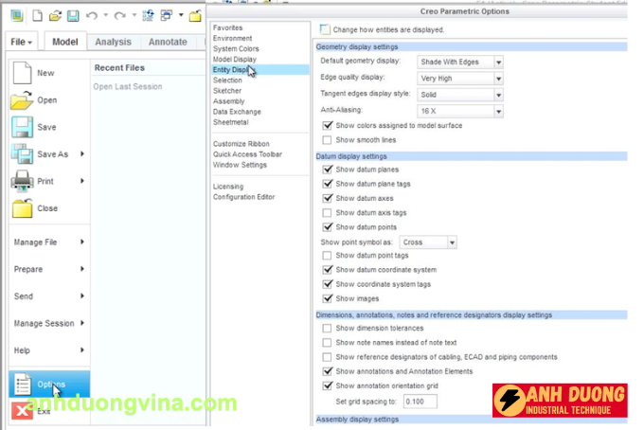This screenshot has width=644, height=430.
Task: Open Default geometry display dropdown
Action: [459, 62]
